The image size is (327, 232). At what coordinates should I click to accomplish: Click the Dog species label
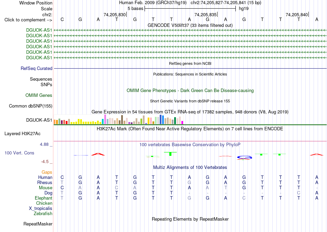pyautogui.click(x=48, y=193)
